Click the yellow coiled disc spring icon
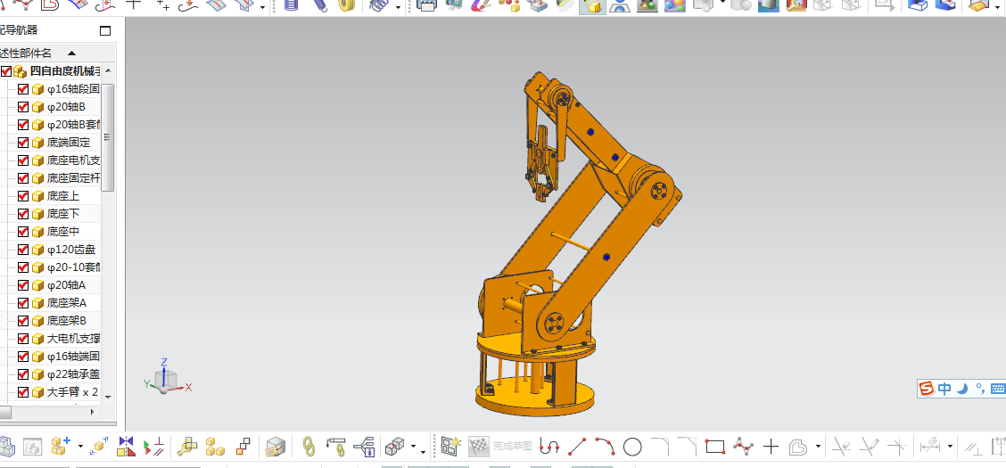The width and height of the screenshot is (1006, 468). (347, 5)
